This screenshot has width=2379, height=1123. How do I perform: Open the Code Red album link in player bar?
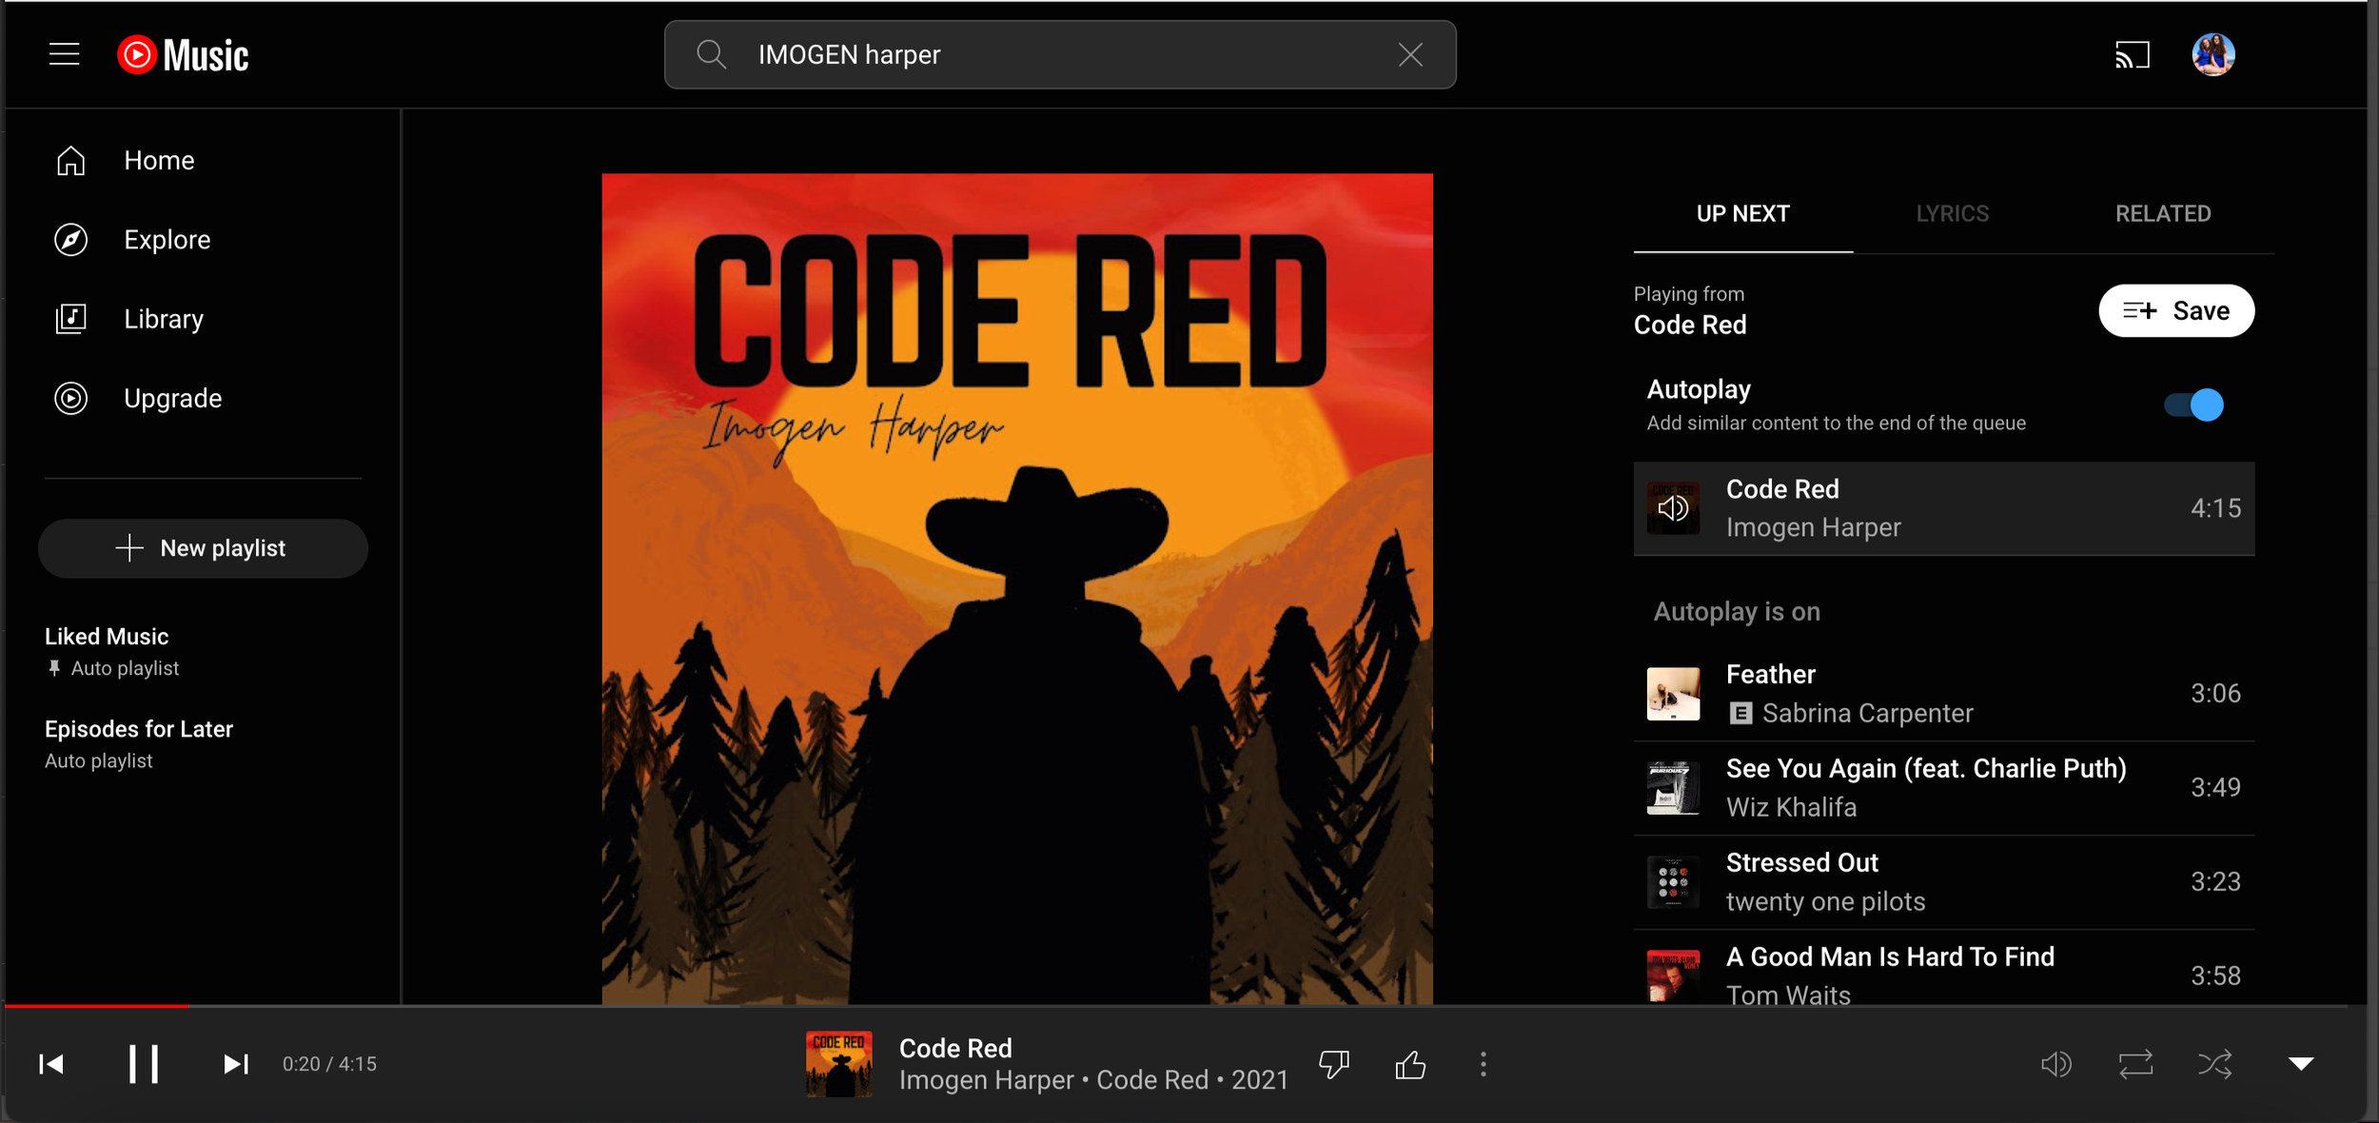point(1151,1080)
